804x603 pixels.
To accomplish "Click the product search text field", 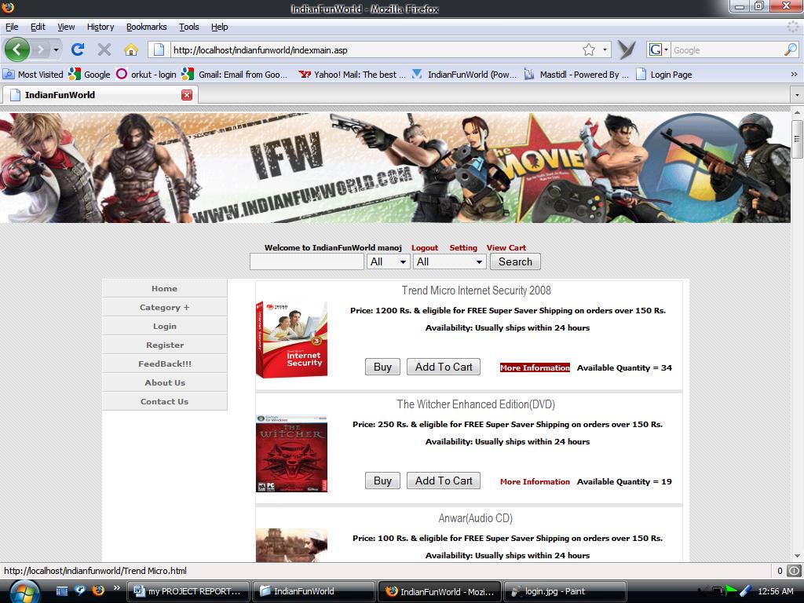I will point(306,261).
